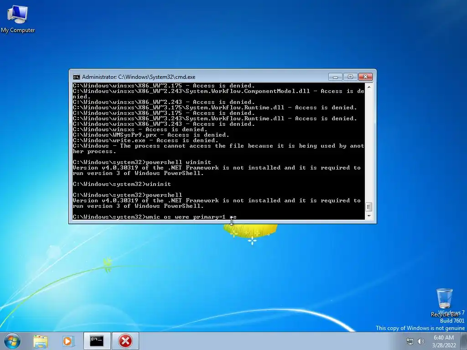Screen dimensions: 467x350
Task: Open the red X taskbar application
Action: point(125,341)
